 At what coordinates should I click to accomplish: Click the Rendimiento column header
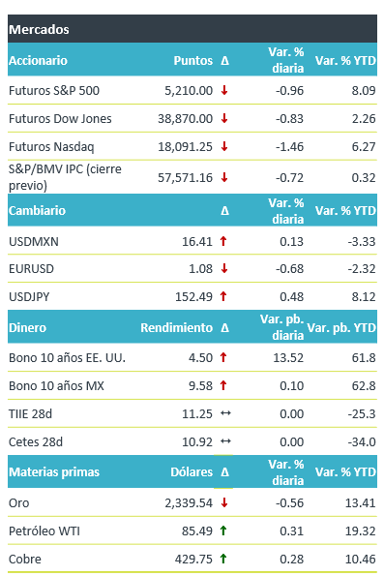177,327
